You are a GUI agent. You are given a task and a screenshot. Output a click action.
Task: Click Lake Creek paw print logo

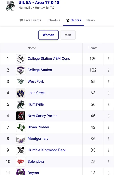click(x=21, y=93)
